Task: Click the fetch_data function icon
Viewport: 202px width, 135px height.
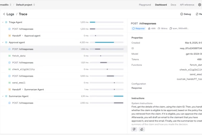Action: pos(9,56)
